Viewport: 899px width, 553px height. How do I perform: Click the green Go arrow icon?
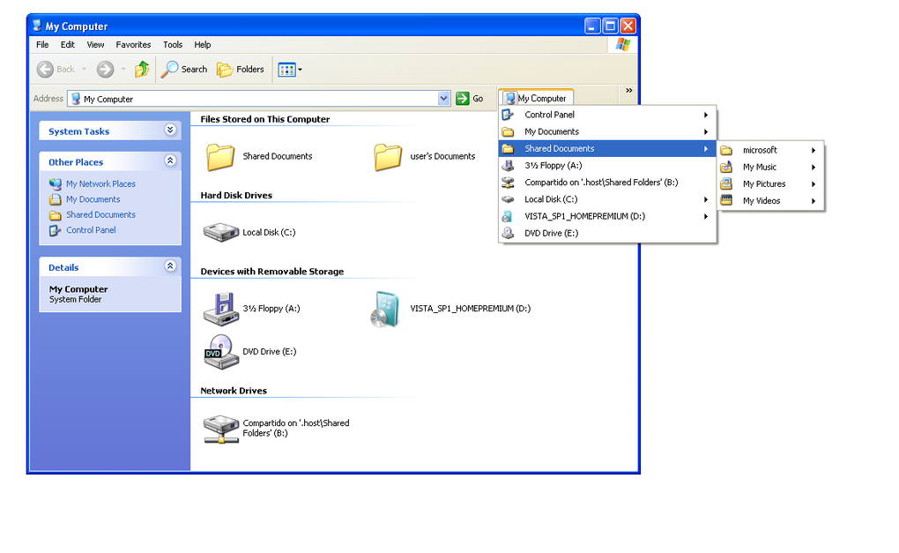coord(462,98)
